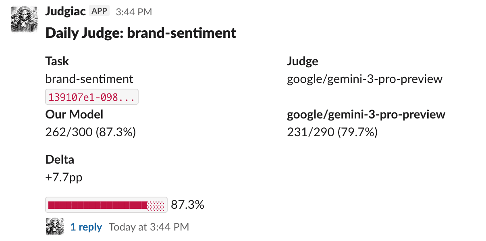Click the +7.7pp Delta value
Viewport: 486px width, 241px height.
(63, 177)
